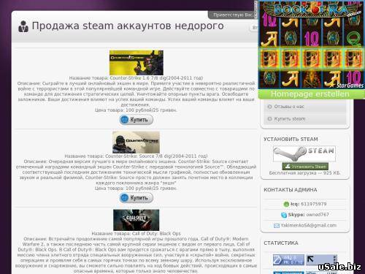This screenshot has height=274, width=365.
Task: Click the arrow statistics counter badge
Action: point(321,259)
